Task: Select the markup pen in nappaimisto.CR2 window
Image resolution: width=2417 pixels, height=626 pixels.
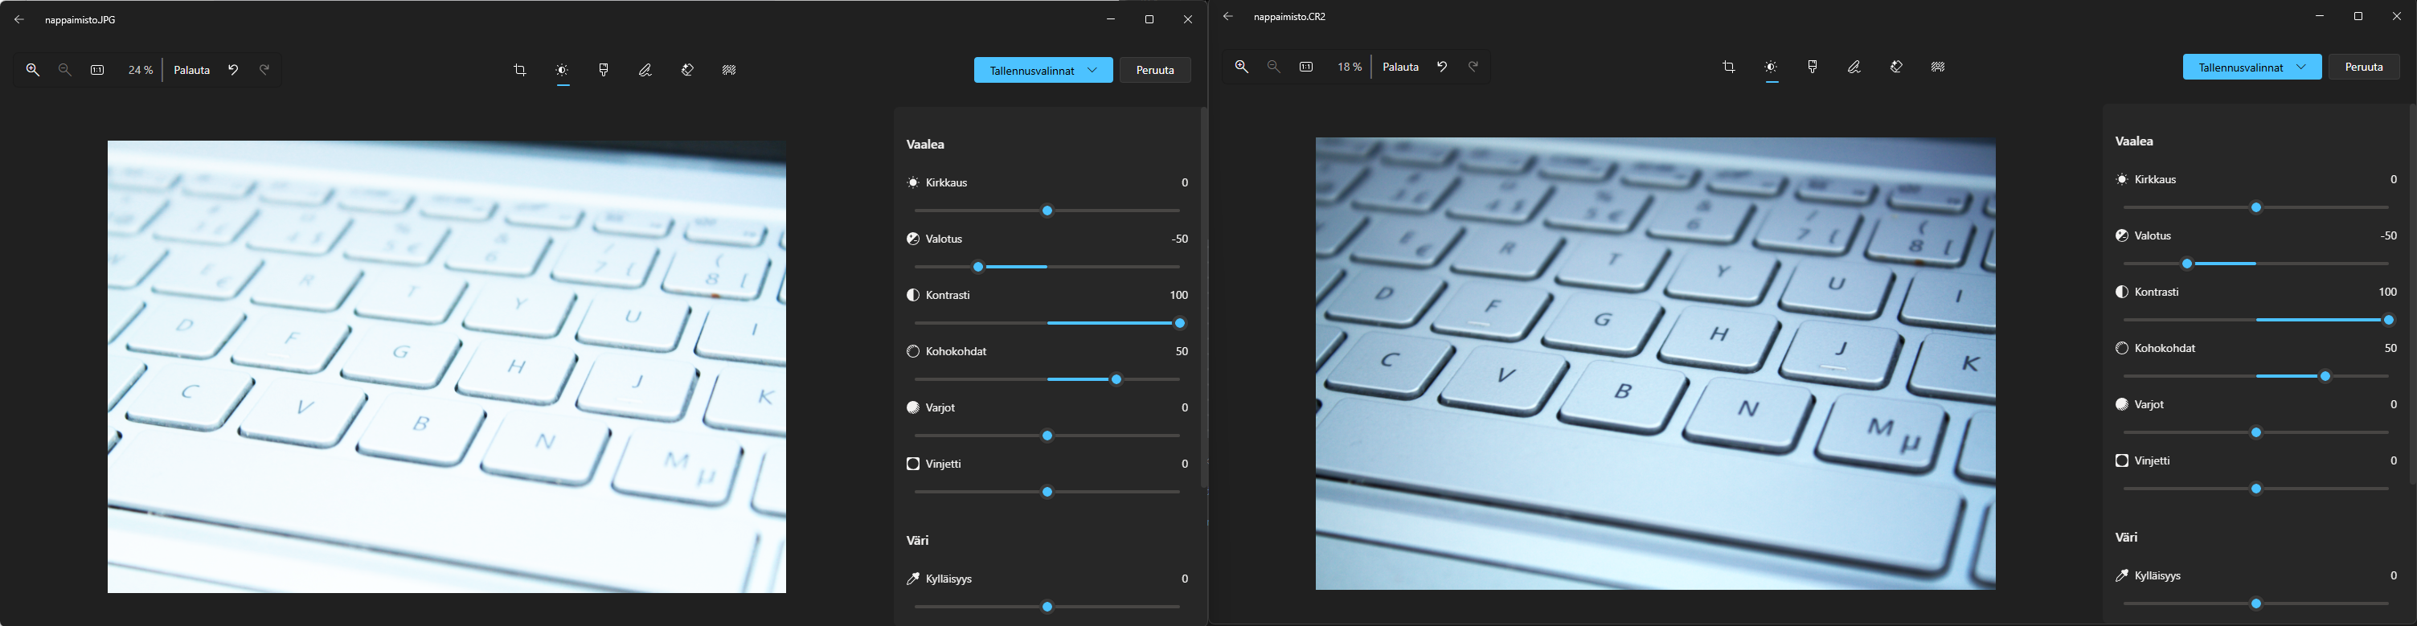Action: coord(1854,68)
